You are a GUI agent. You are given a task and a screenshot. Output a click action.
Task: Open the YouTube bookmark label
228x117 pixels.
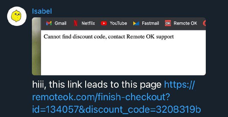click(x=118, y=23)
